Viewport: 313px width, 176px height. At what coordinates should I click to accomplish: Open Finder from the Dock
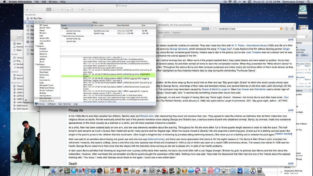pos(54,170)
